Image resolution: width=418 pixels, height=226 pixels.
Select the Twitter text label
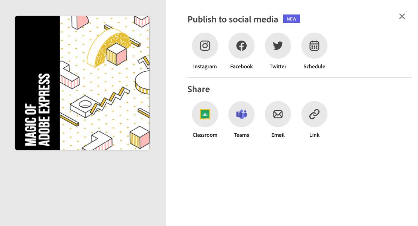tap(278, 66)
